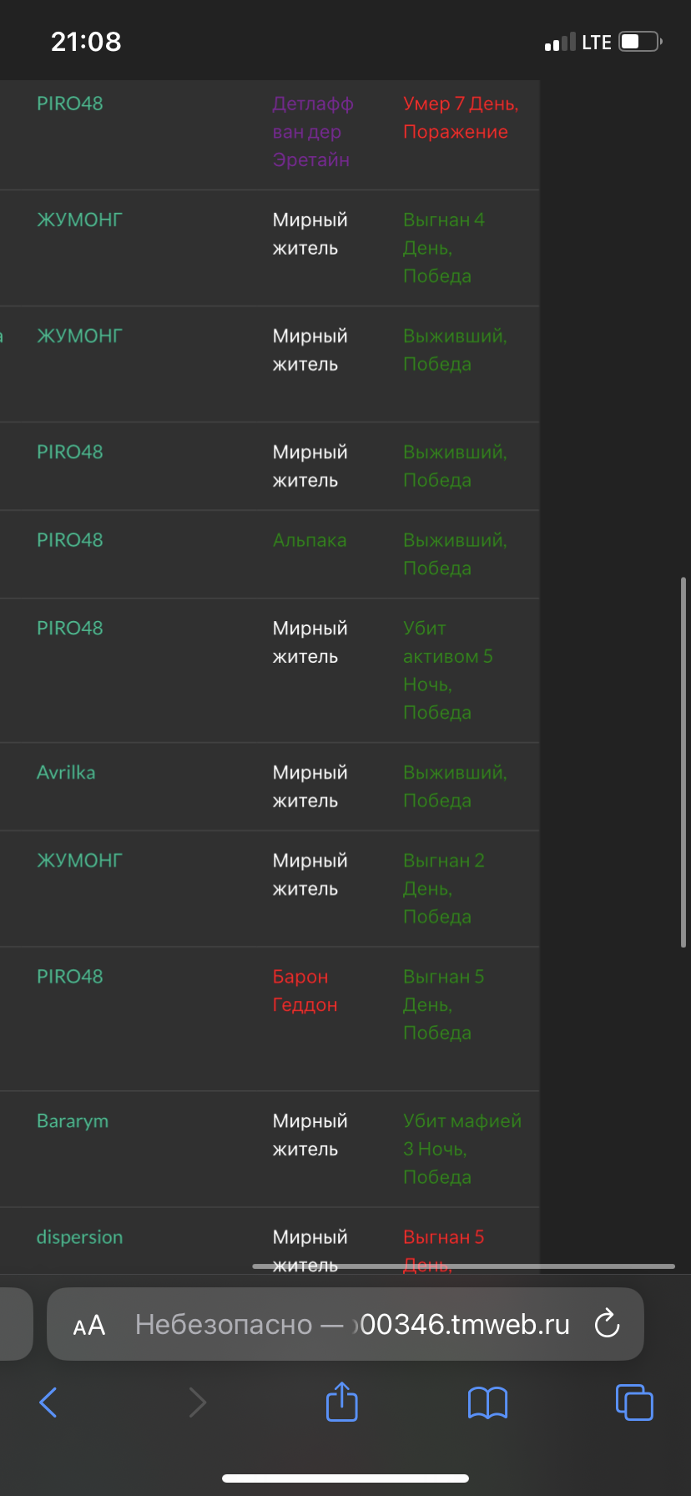Open the dispersion player profile
Viewport: 691px width, 1496px height.
click(x=79, y=1236)
